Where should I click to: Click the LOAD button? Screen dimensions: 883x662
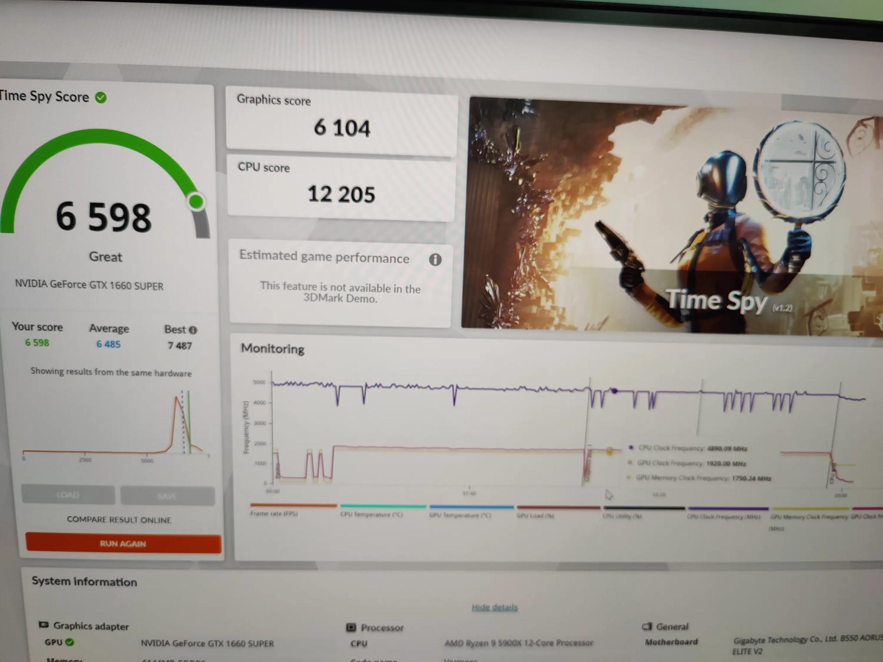click(68, 495)
